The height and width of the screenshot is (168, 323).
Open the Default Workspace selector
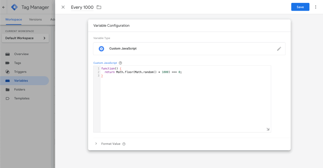pos(25,38)
